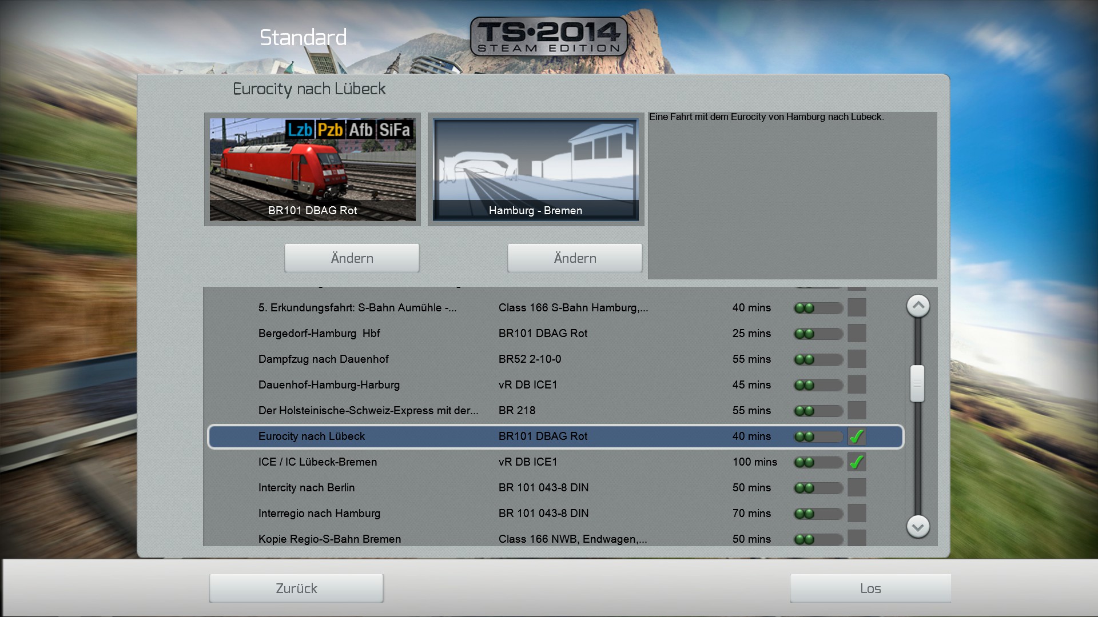Toggle completion box for Interregio nach Hamburg

coord(856,514)
